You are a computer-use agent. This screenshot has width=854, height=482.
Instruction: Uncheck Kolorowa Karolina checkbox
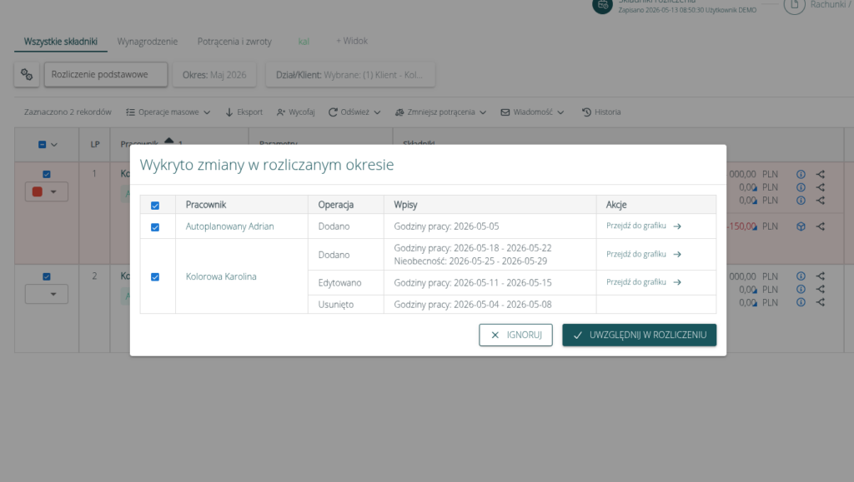[155, 277]
